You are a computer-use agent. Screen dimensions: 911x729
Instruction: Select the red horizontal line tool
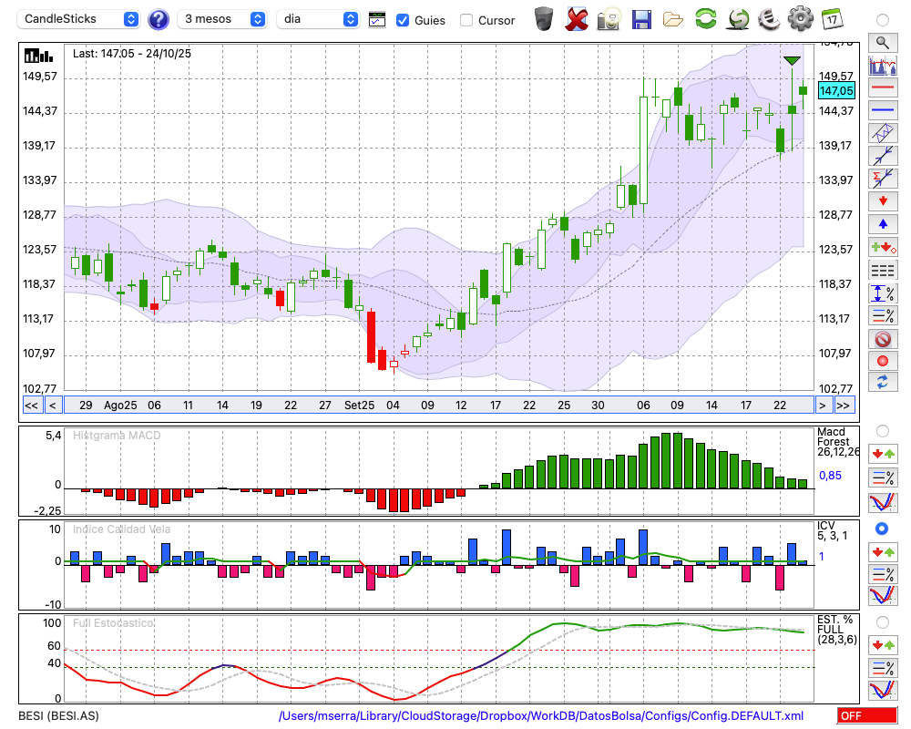(x=882, y=88)
